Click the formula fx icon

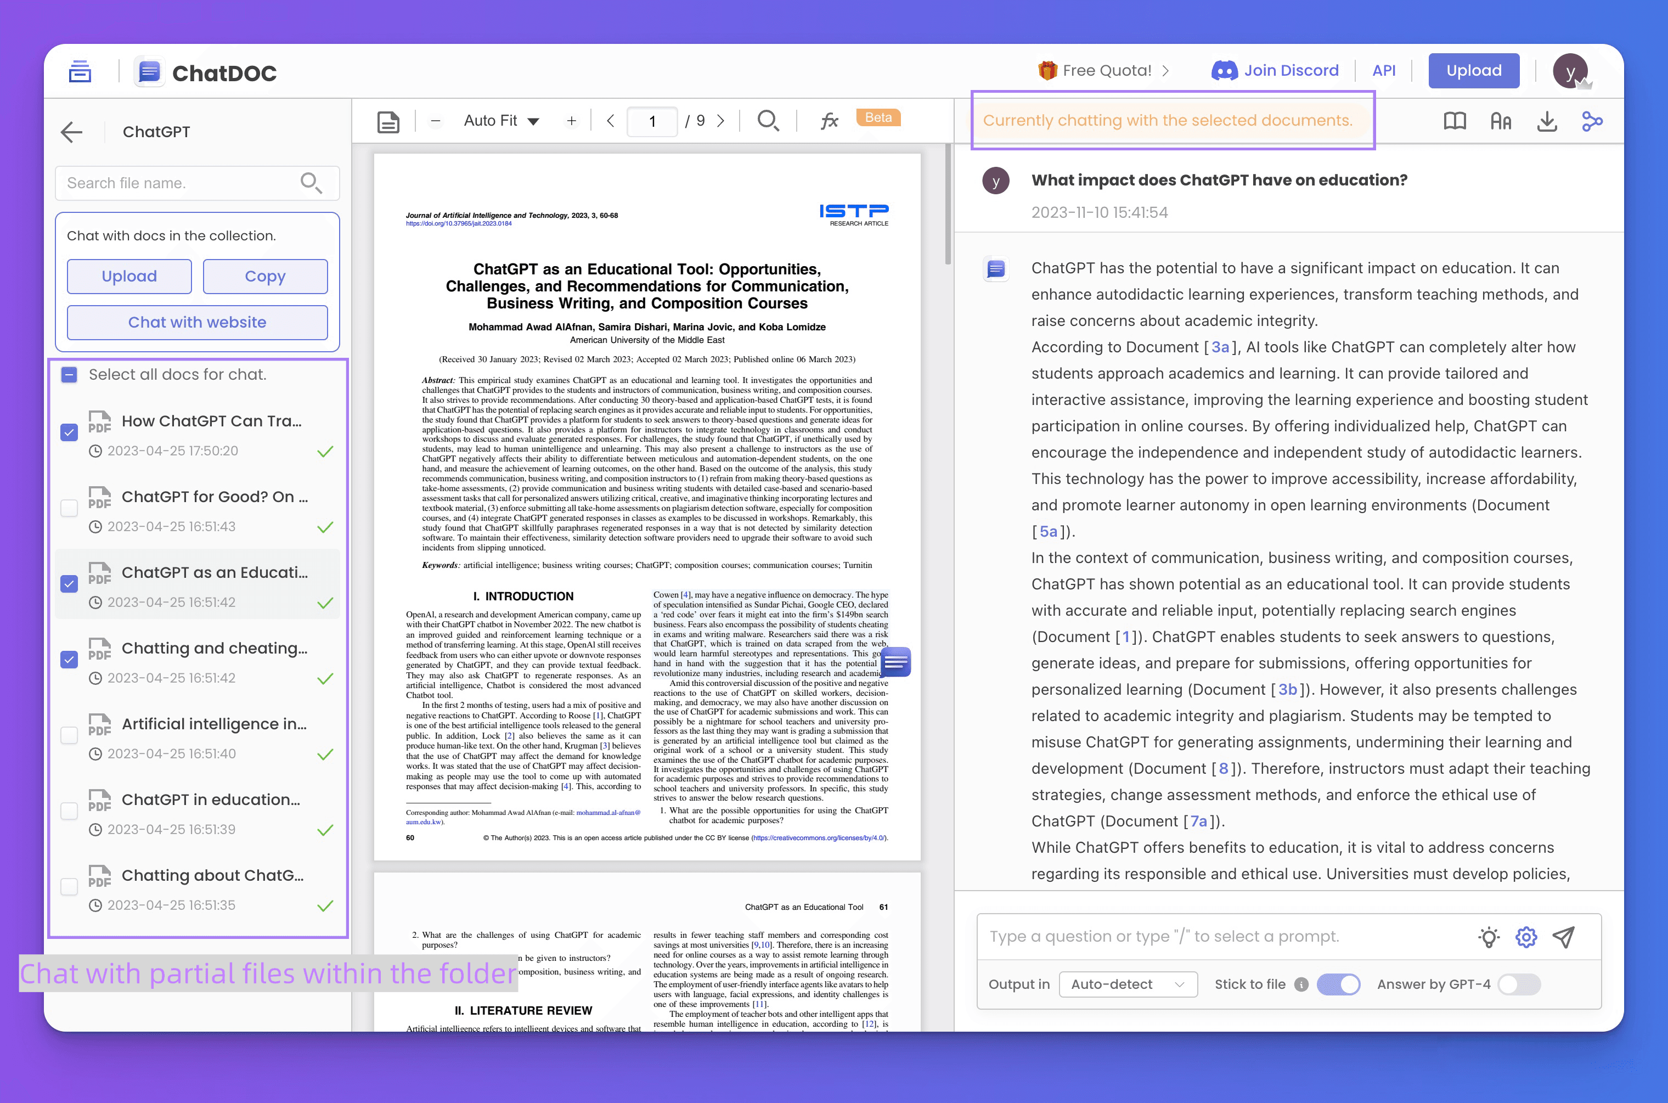(829, 121)
